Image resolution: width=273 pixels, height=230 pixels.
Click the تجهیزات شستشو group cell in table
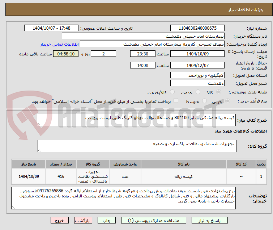point(93,176)
